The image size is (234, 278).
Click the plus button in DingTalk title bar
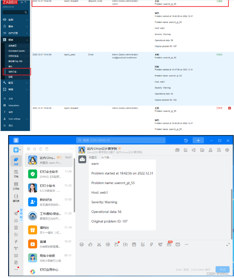point(198,141)
